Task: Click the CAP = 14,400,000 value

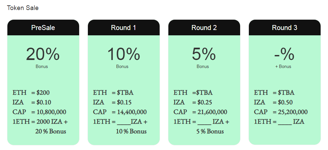Action: 120,112
